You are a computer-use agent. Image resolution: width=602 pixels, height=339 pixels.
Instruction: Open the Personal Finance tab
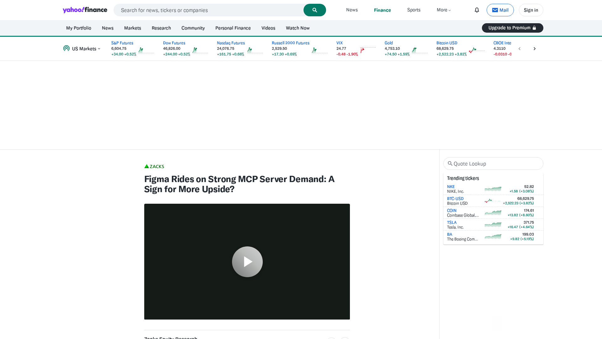pos(233,28)
